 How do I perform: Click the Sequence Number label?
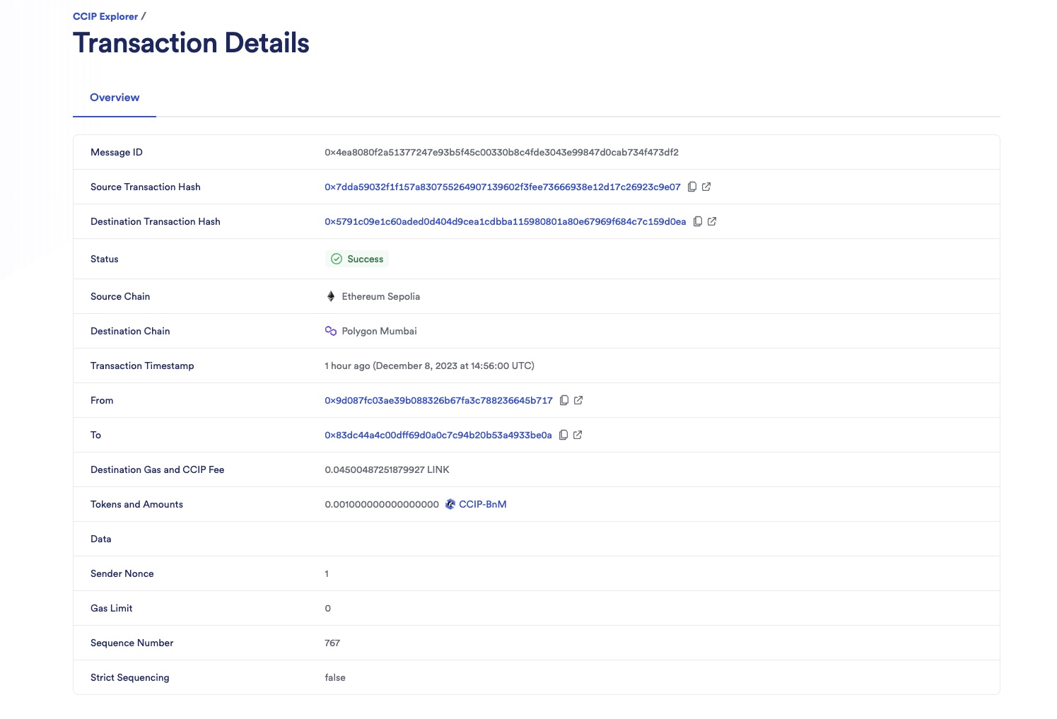click(x=132, y=643)
